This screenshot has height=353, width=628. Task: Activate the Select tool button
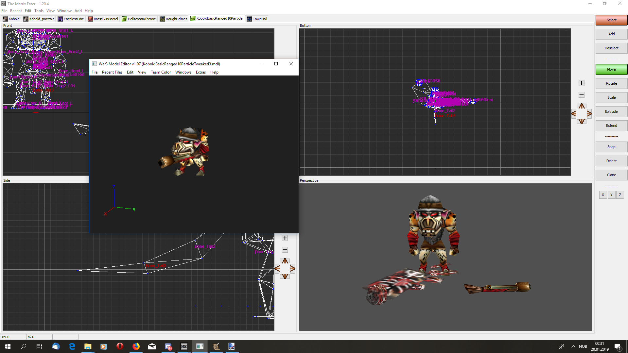(x=611, y=20)
